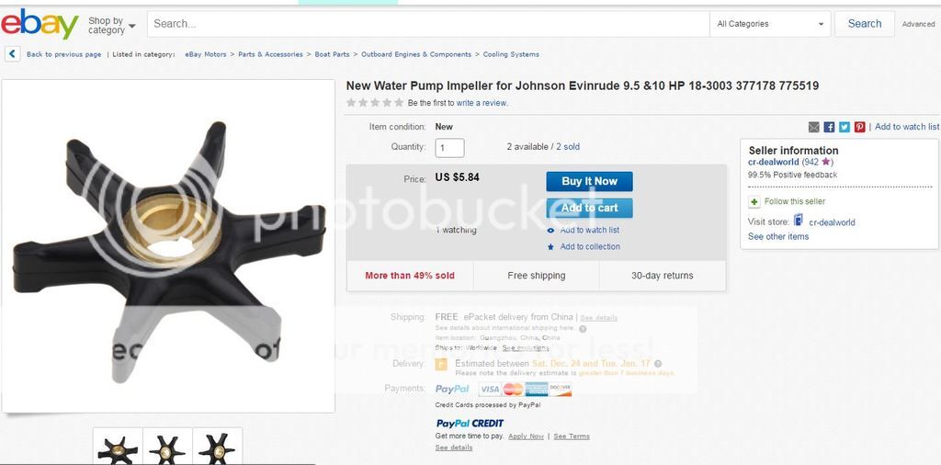Select the first impeller thumbnail
Image resolution: width=941 pixels, height=465 pixels.
pos(118,448)
